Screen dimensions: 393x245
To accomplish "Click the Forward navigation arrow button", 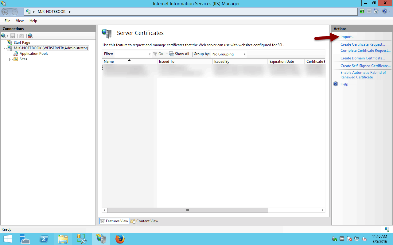I will coord(15,12).
